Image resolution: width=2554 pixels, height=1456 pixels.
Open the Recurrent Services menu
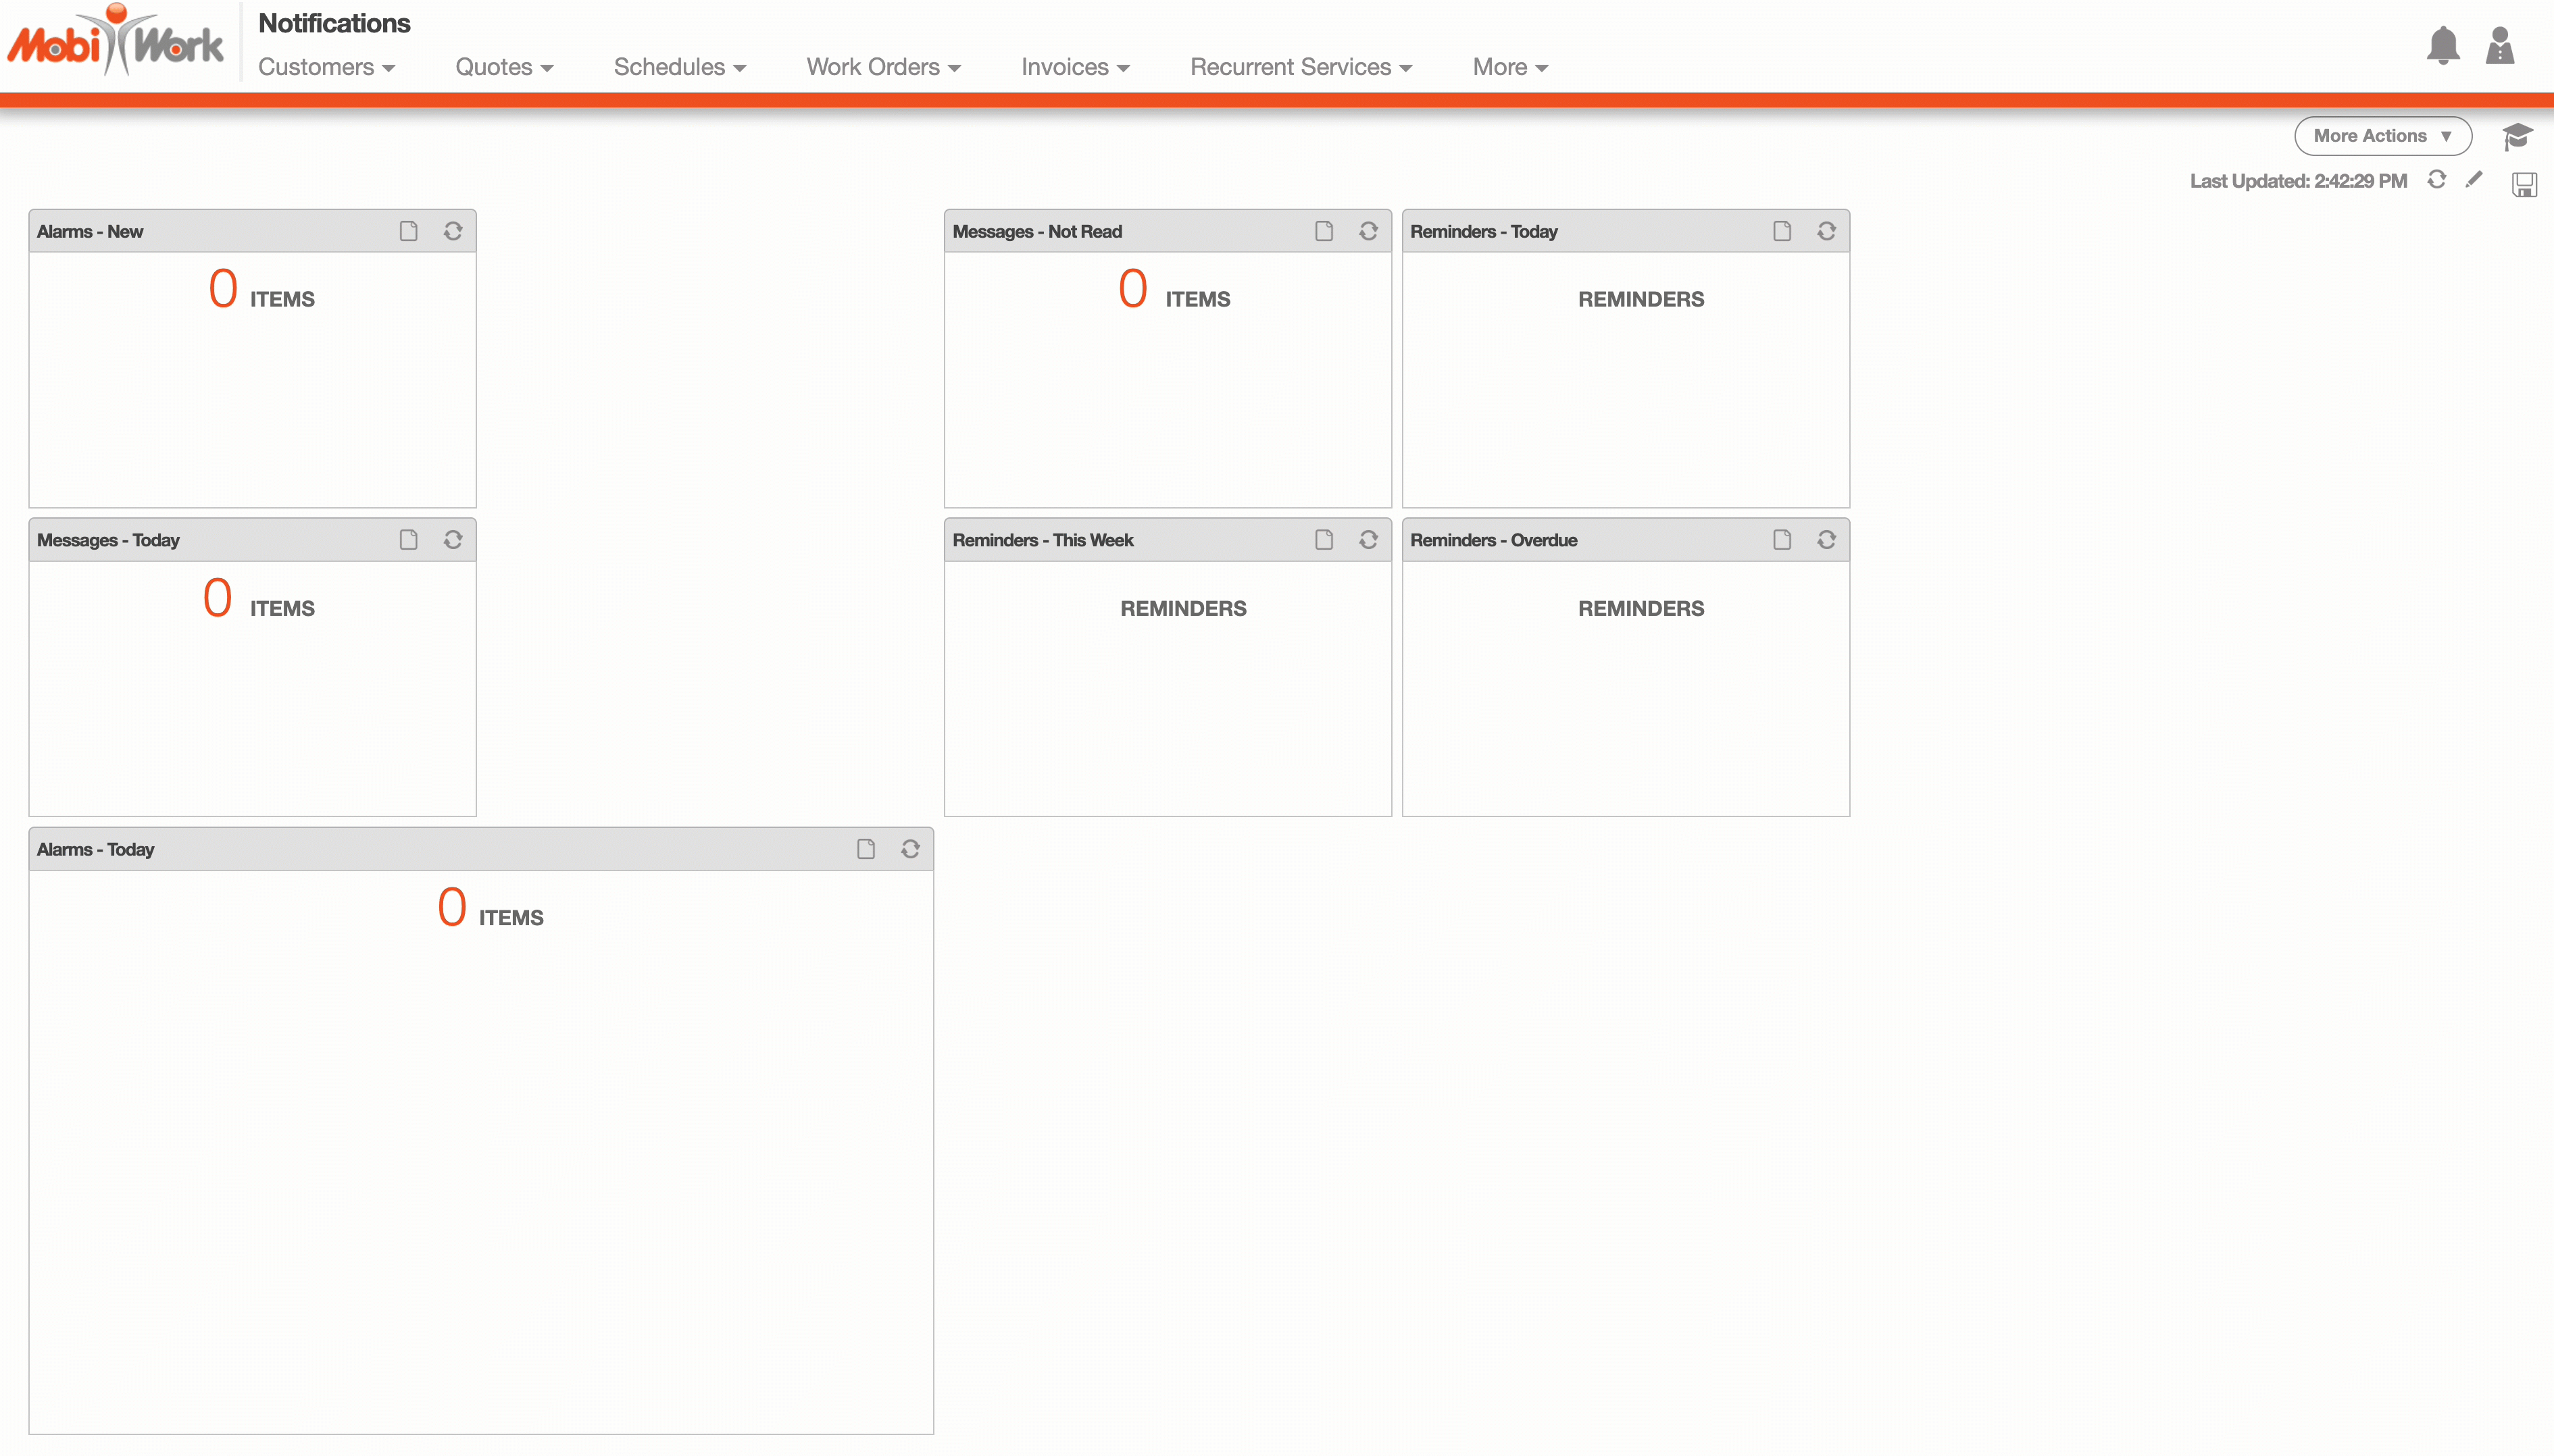[x=1299, y=67]
